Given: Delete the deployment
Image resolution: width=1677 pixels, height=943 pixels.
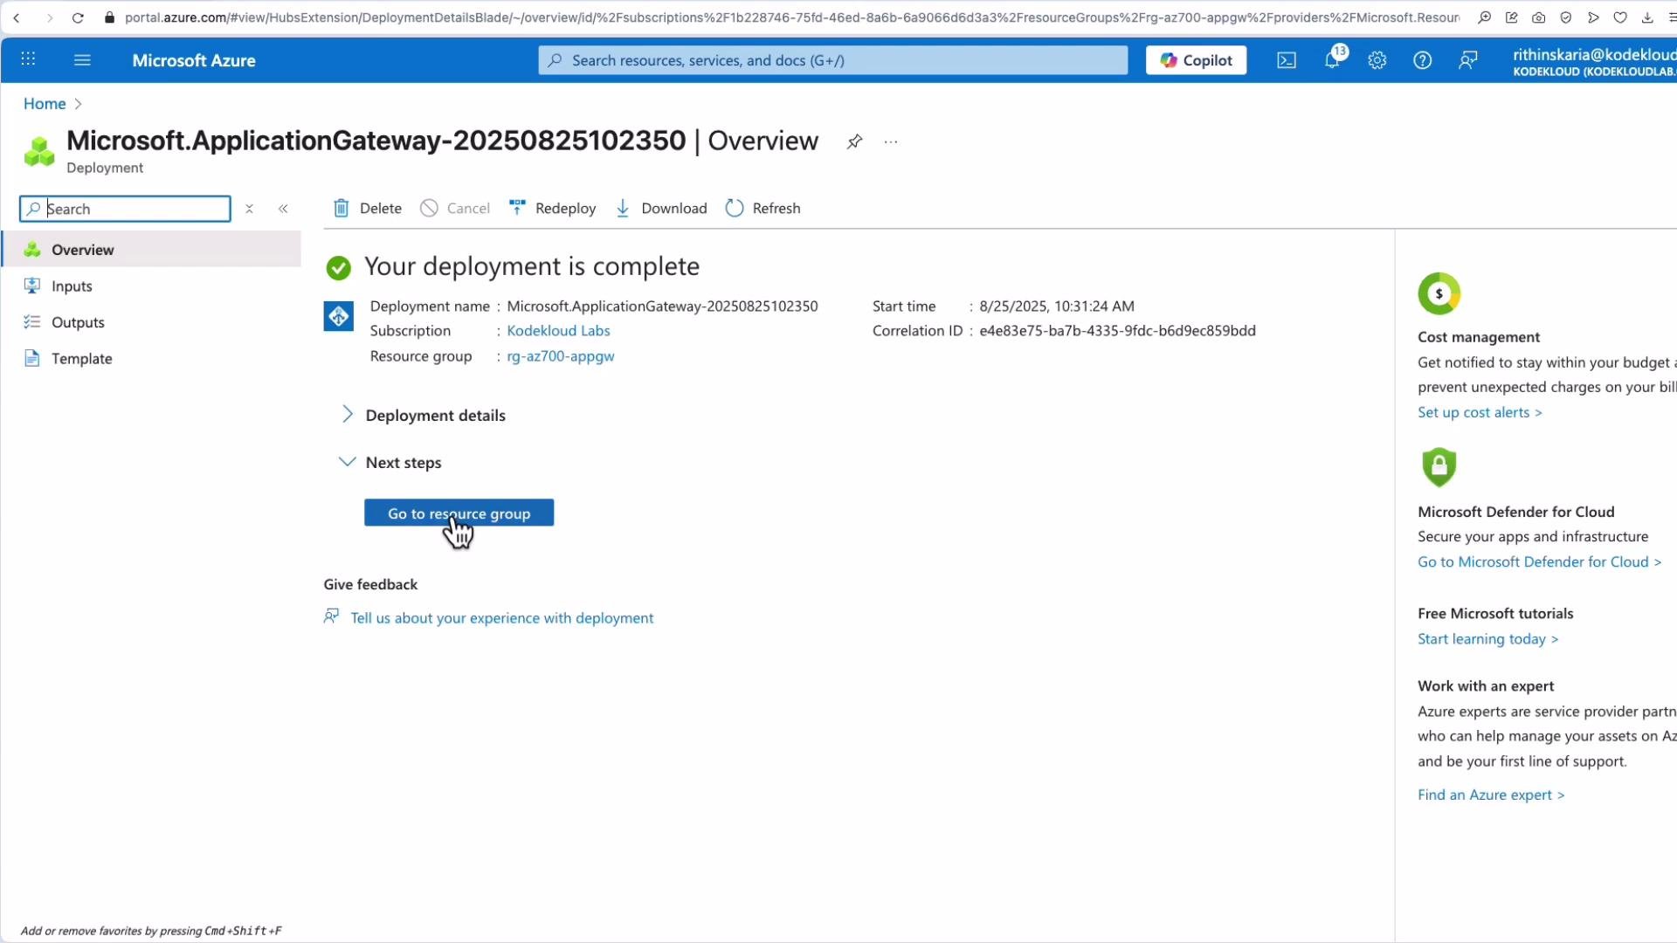Looking at the screenshot, I should pos(368,208).
